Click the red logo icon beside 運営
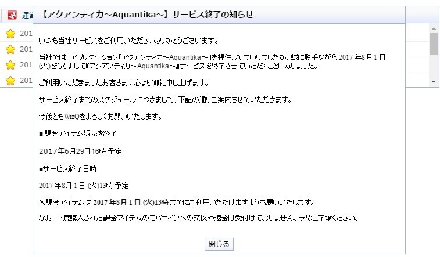The height and width of the screenshot is (257, 440). pos(12,15)
